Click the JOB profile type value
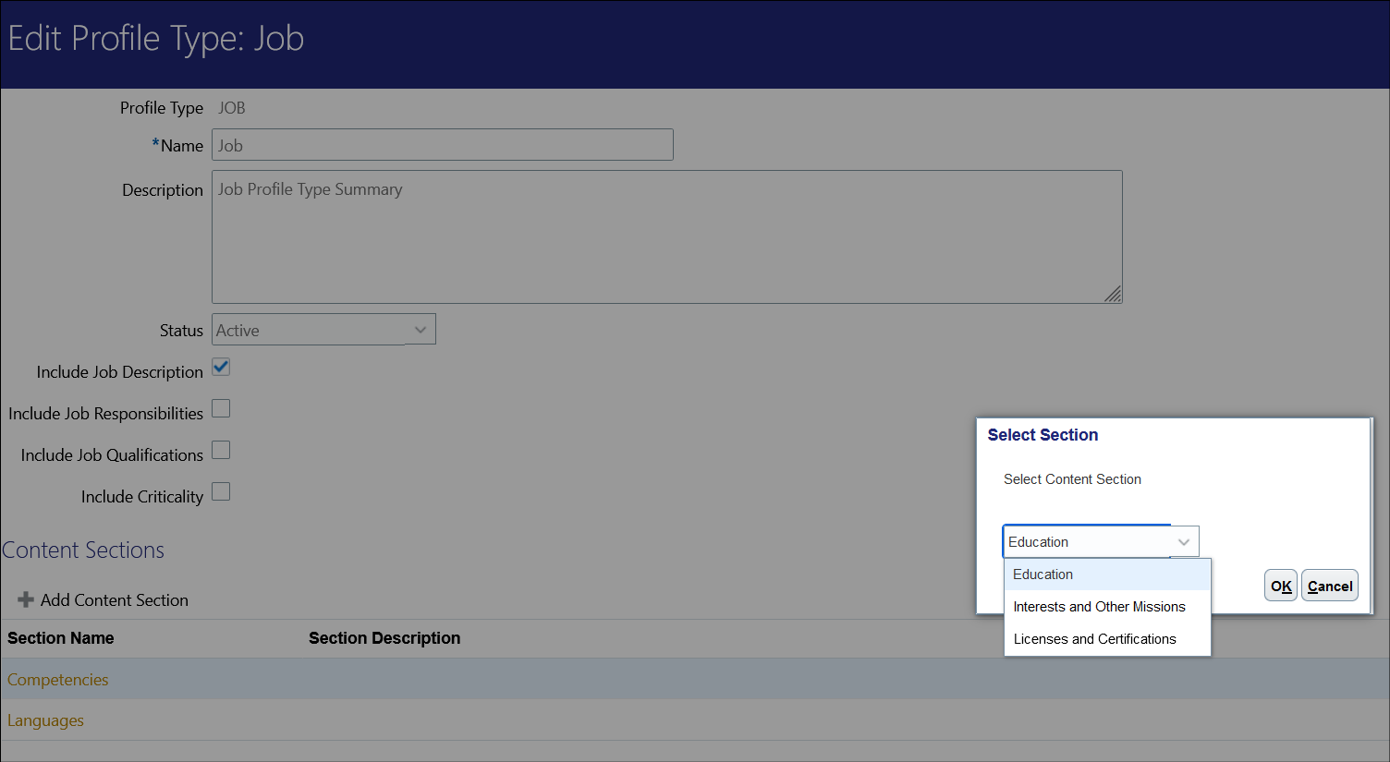 (x=231, y=108)
